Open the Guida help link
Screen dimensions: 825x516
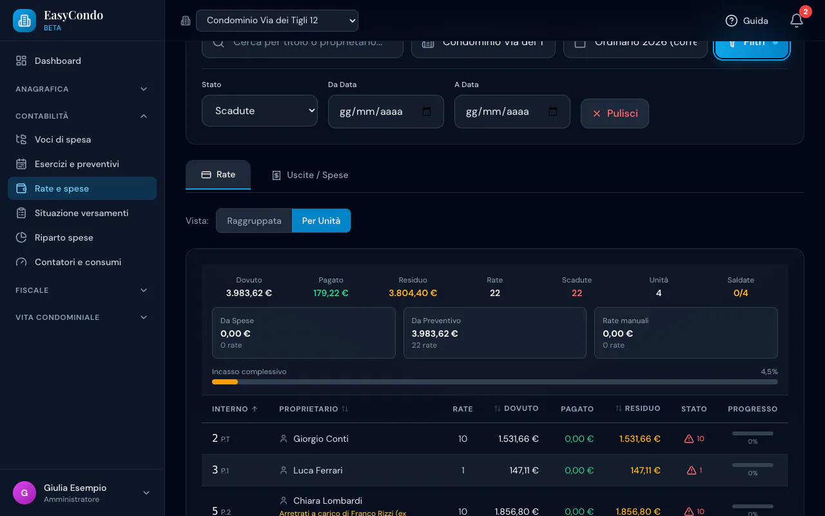(x=747, y=21)
